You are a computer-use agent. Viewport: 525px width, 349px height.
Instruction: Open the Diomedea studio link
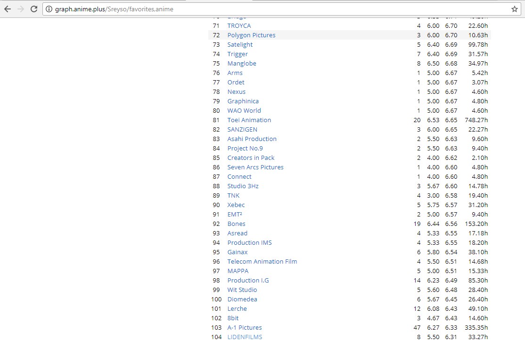[242, 299]
